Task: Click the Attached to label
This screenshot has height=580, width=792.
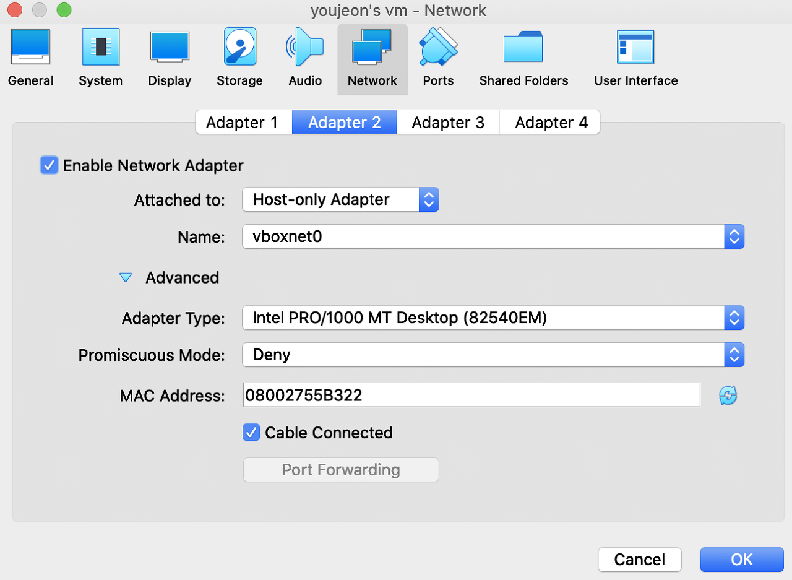Action: coord(179,200)
